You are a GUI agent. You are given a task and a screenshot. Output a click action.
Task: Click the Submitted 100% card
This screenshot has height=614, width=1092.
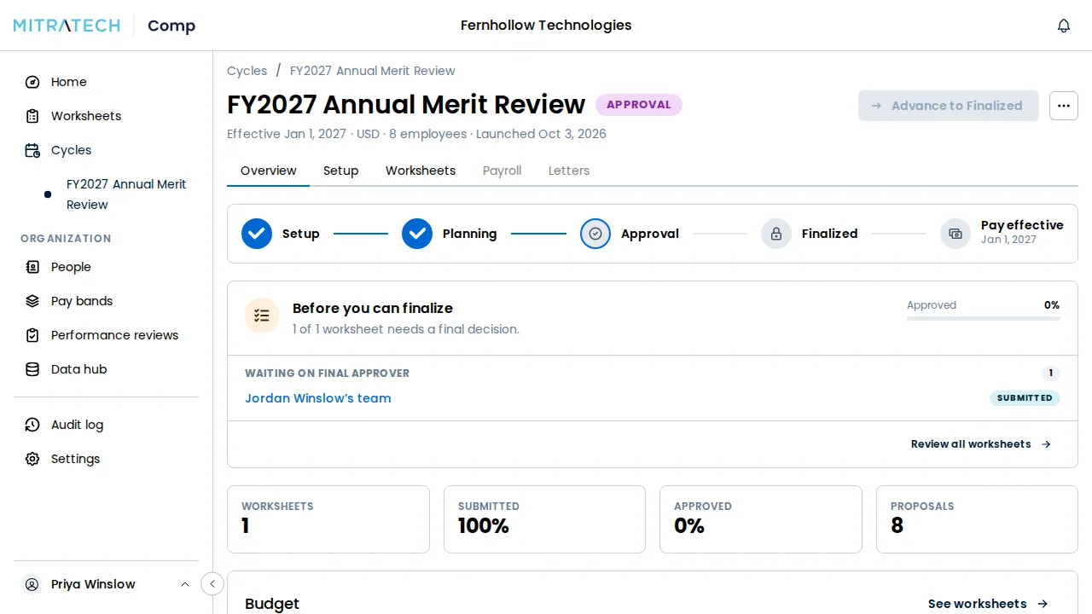[x=544, y=519]
